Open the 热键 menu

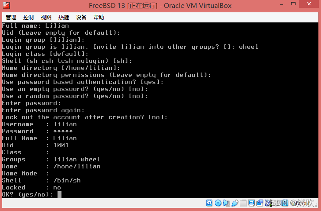[x=64, y=18]
